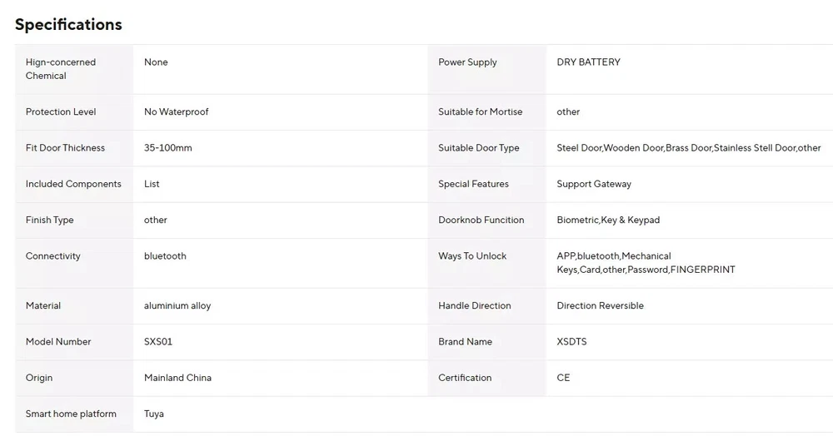Select the Direction Reversible value

point(600,306)
